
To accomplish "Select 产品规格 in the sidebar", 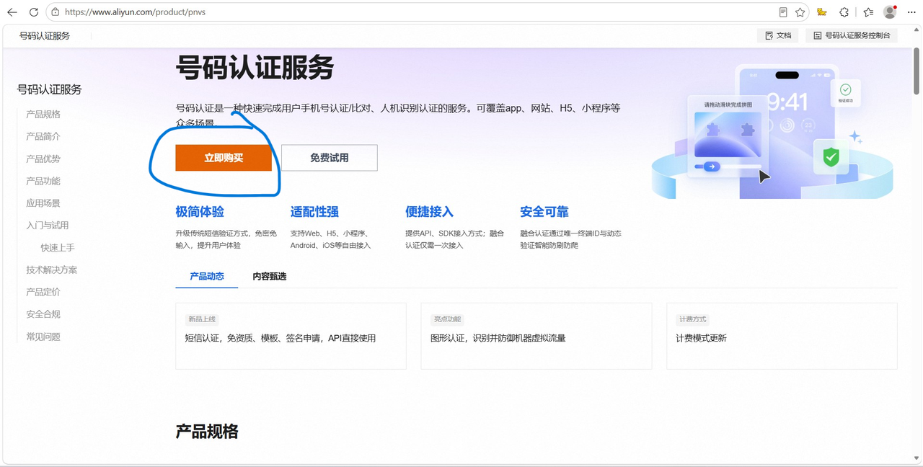I will point(43,114).
